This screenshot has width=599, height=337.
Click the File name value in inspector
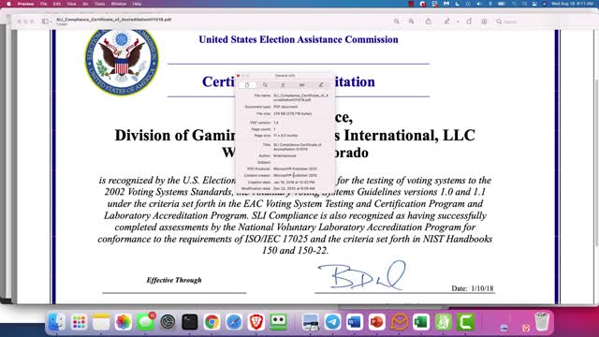[x=300, y=97]
